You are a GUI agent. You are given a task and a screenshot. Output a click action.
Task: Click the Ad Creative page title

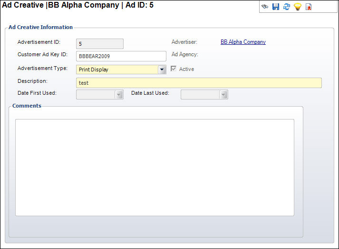[x=77, y=6]
